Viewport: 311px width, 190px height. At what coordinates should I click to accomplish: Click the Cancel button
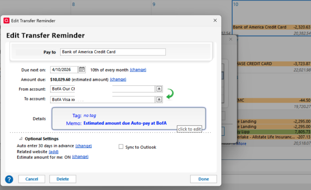click(x=32, y=179)
